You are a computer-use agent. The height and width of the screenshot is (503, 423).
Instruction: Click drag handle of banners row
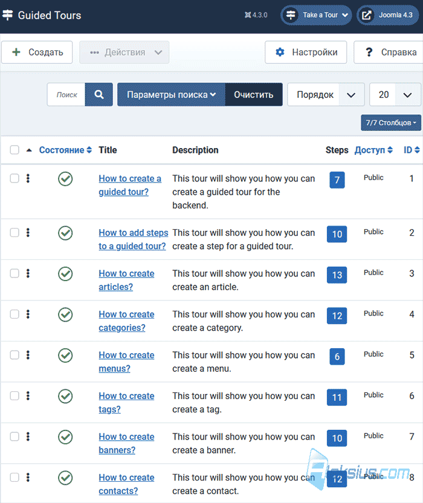(x=28, y=436)
